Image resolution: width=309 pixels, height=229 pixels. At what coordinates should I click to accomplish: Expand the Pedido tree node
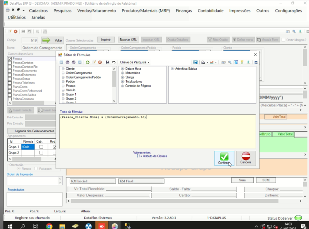pyautogui.click(x=63, y=82)
